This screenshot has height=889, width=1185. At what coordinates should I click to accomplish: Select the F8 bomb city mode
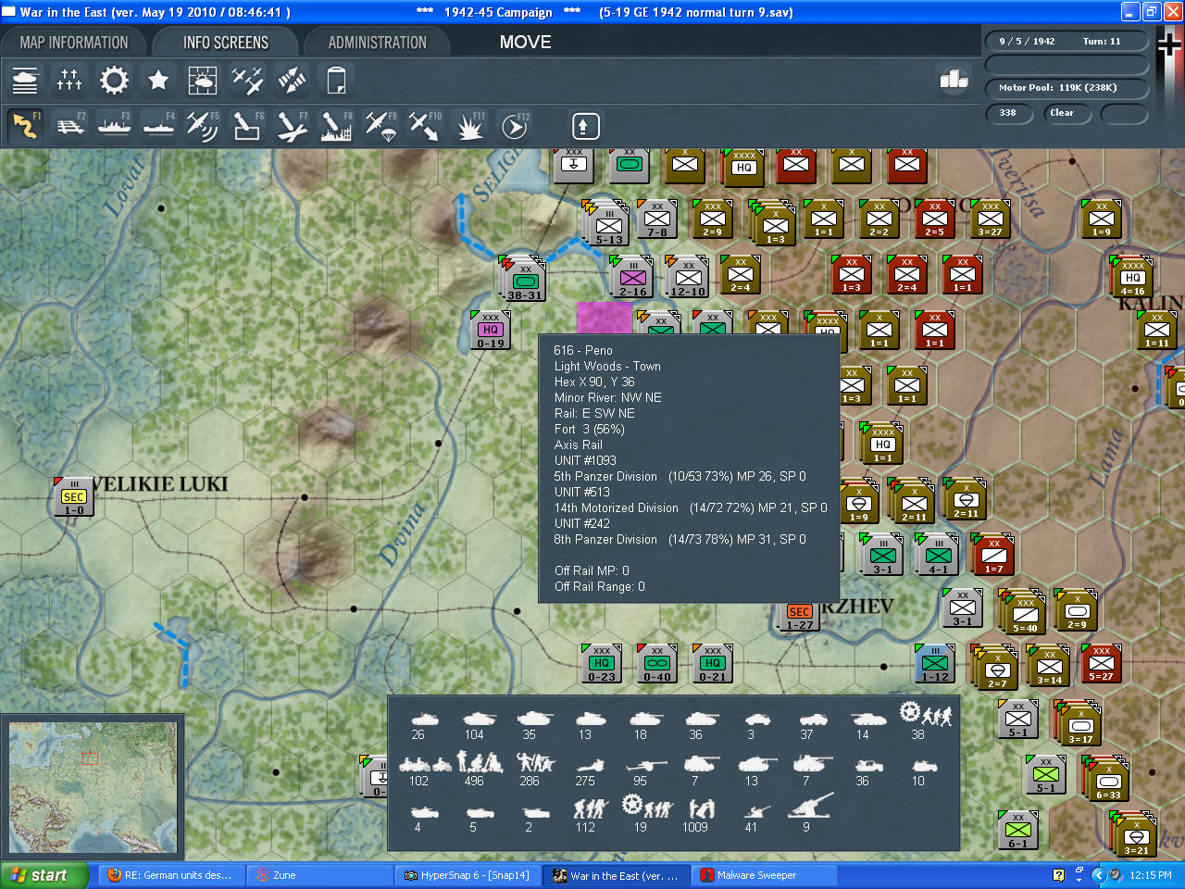pos(336,126)
